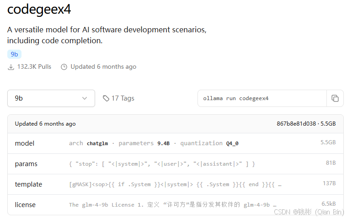The image size is (347, 218).
Task: Click the clock icon beside Updated 6 months ago
Action: 64,67
